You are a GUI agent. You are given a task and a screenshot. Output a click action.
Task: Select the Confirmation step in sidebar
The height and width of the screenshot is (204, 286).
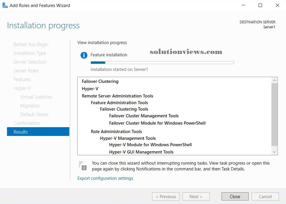(x=27, y=123)
